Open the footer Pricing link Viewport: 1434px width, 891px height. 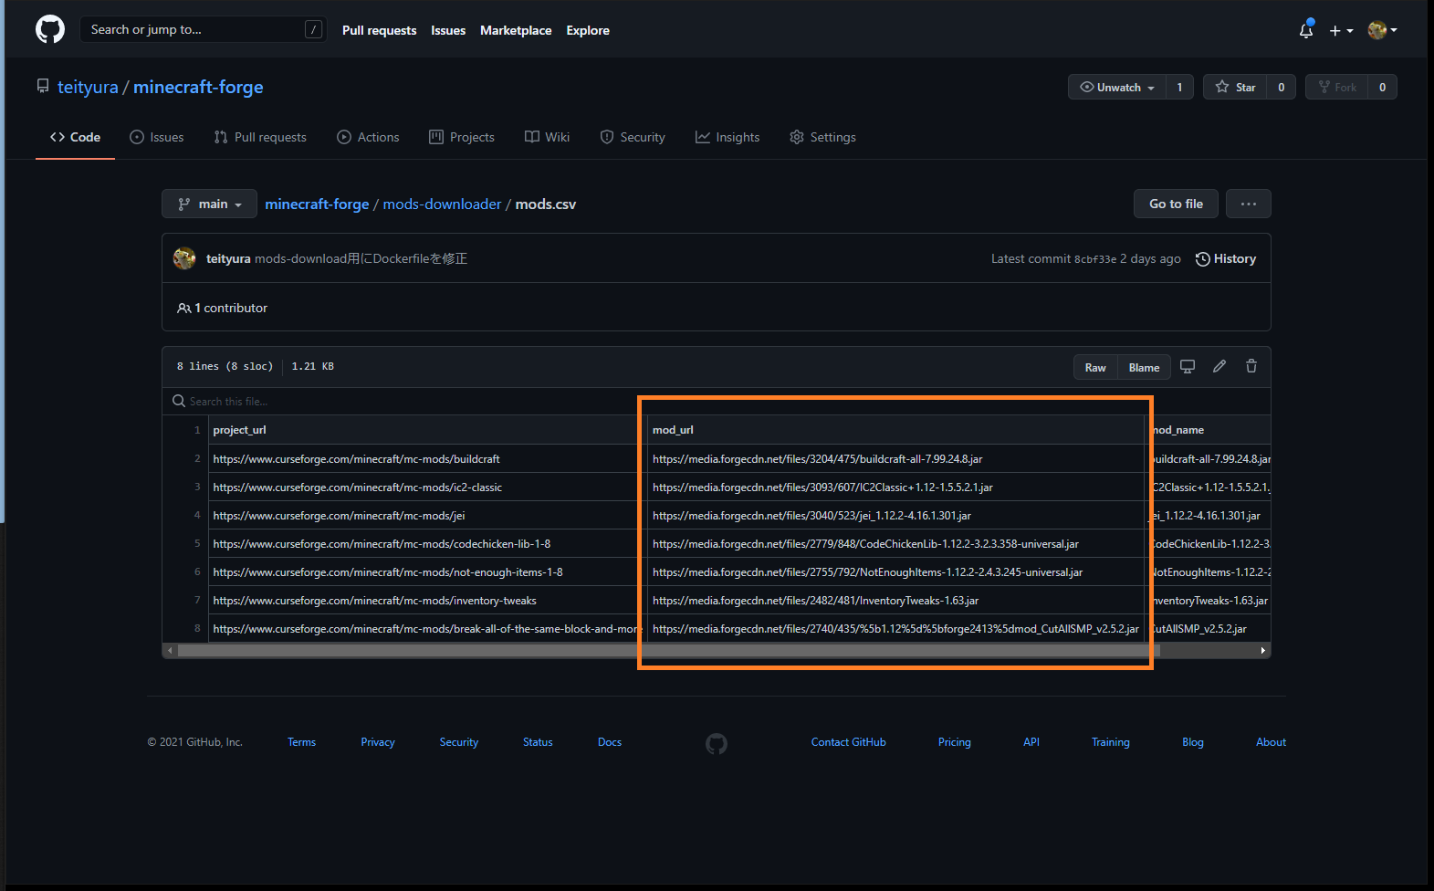coord(955,742)
